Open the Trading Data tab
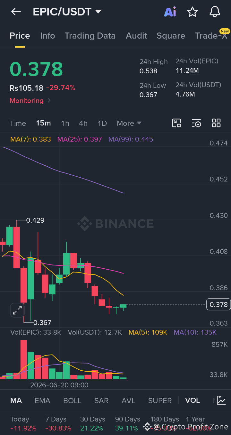Image resolution: width=231 pixels, height=435 pixels. (90, 36)
